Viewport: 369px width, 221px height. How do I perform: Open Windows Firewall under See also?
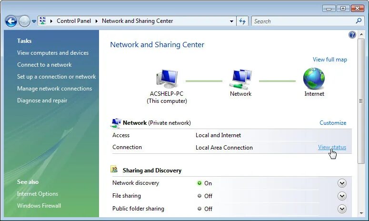[x=39, y=206]
